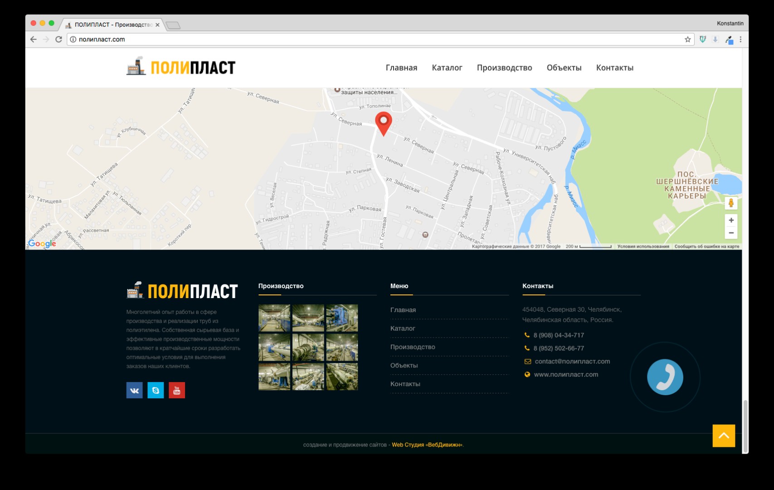Open Каталог in top navigation
The image size is (774, 490).
(x=447, y=68)
